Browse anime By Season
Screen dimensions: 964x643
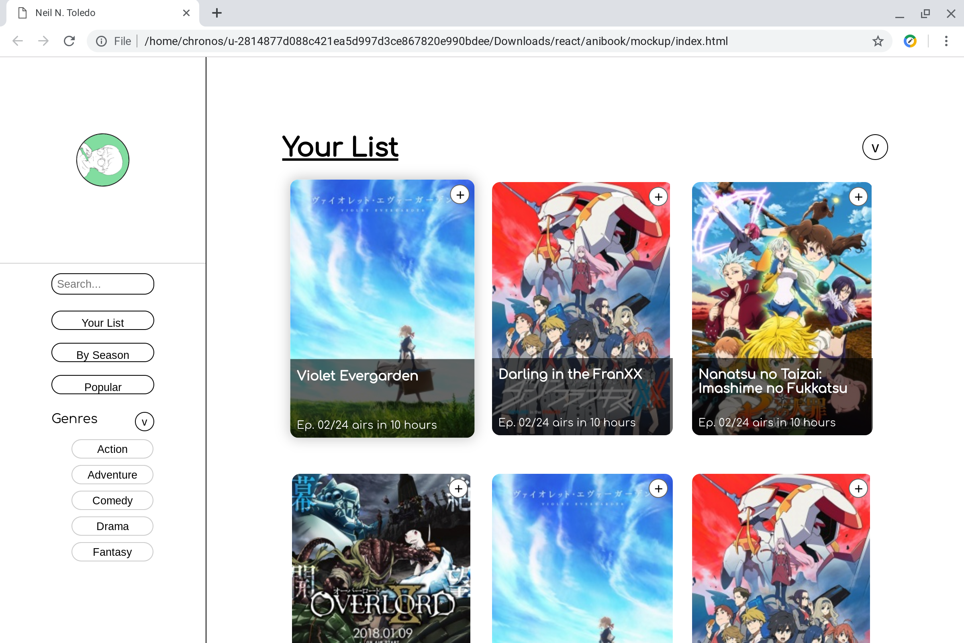coord(102,353)
